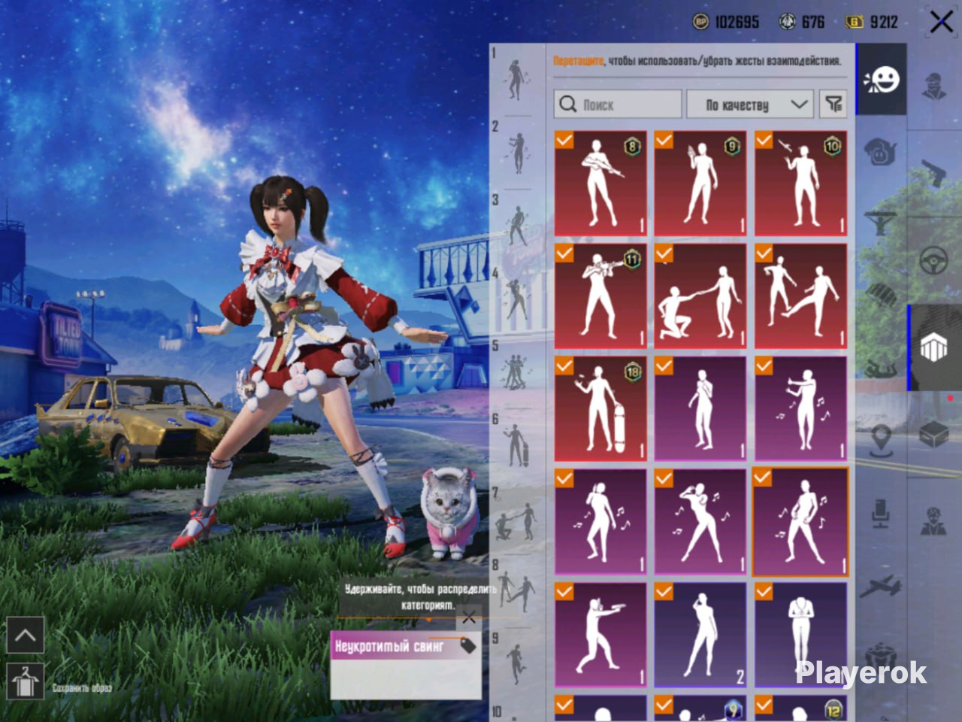Click the Сохранить образ label
The image size is (962, 722).
point(82,688)
